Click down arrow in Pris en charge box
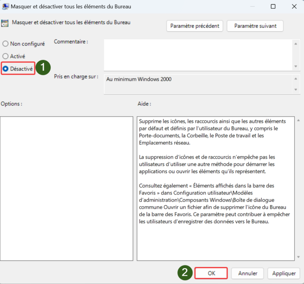 [296, 90]
